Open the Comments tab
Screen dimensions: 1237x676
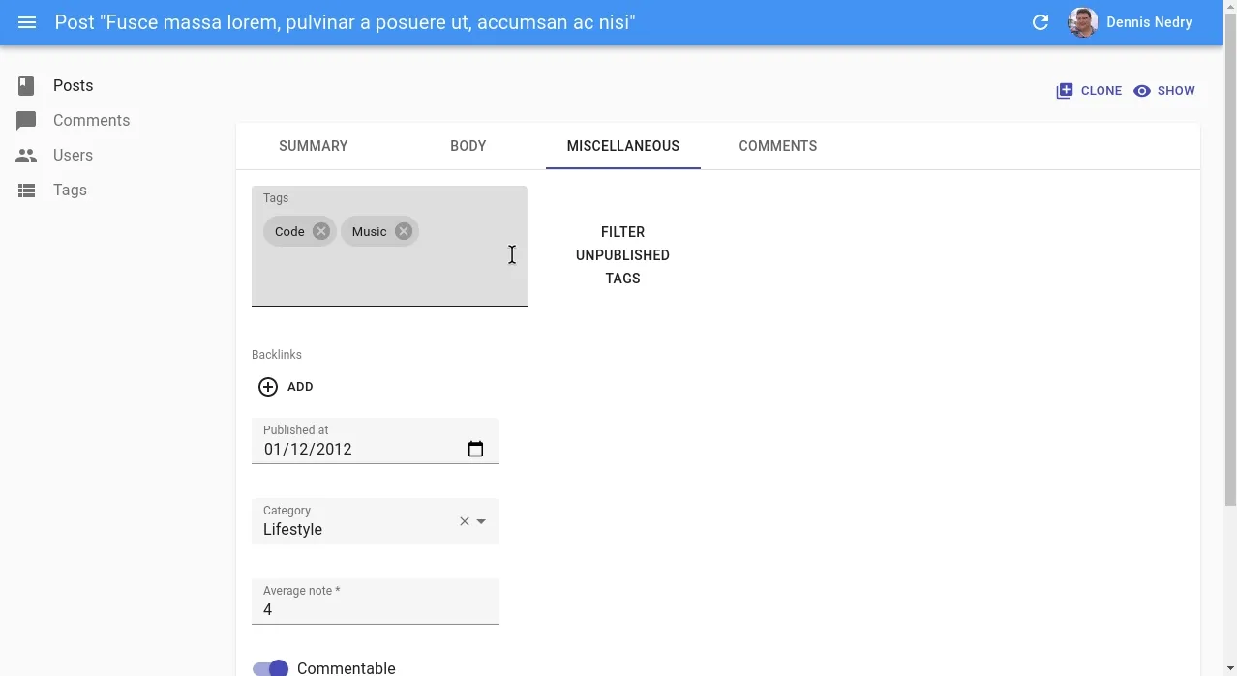point(777,145)
